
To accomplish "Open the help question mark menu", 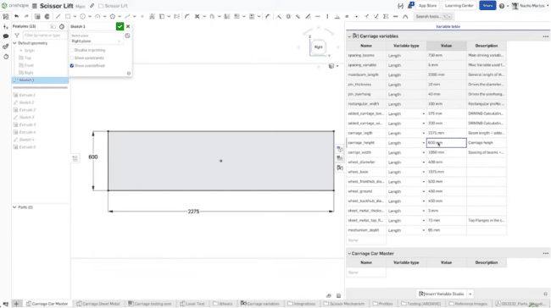I will 502,6.
